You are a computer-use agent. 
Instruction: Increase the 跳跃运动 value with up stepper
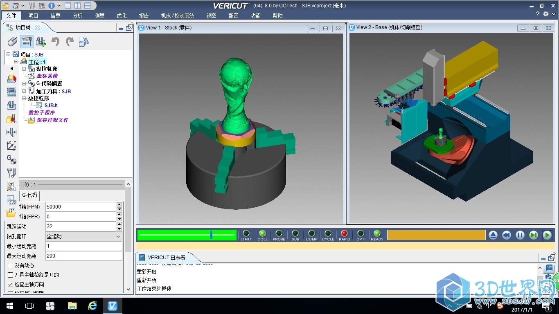pos(119,224)
